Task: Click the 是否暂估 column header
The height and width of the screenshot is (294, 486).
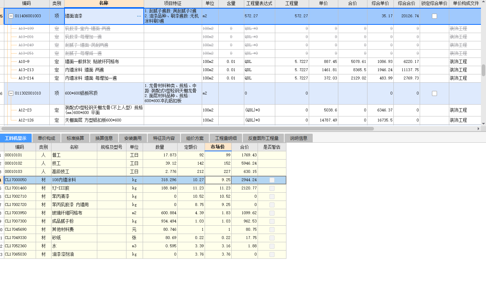Action: [x=272, y=147]
